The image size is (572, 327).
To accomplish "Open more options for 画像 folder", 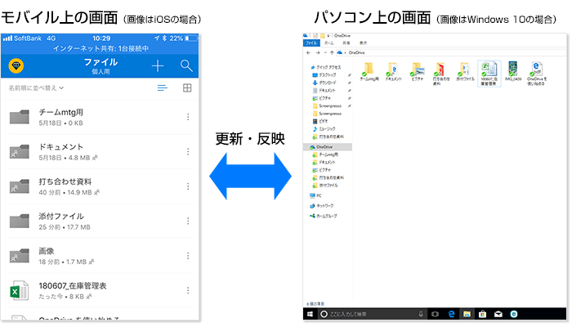I will tap(188, 256).
